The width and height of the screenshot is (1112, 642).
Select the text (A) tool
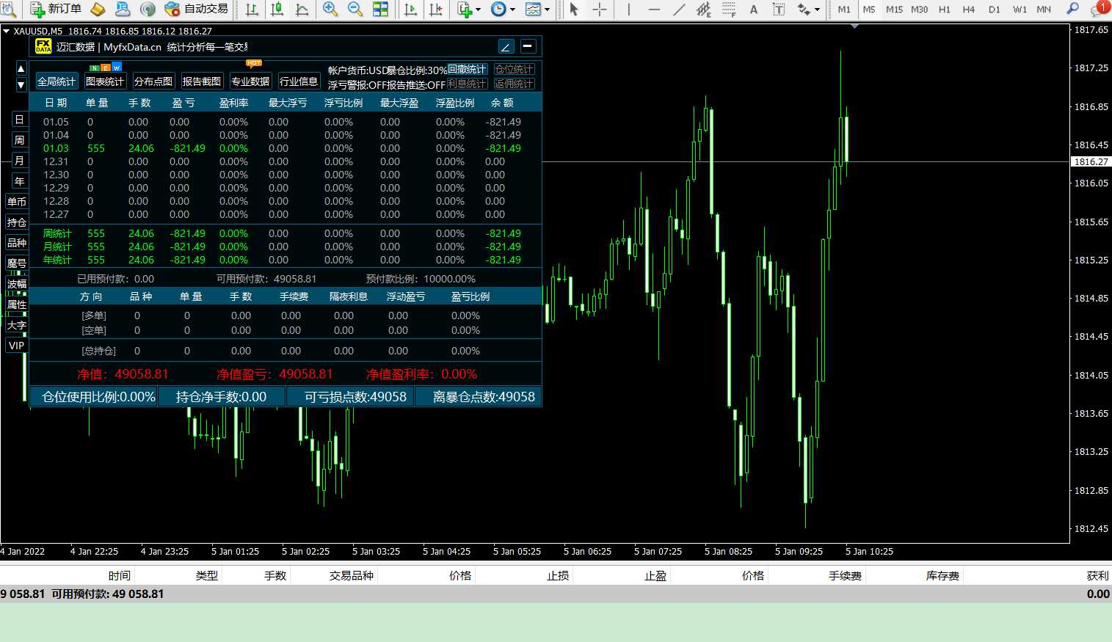754,9
